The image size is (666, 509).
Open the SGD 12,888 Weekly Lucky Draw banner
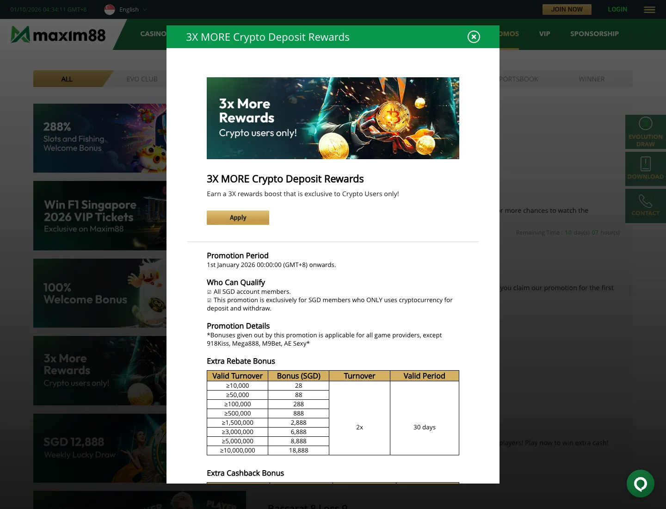[100, 448]
